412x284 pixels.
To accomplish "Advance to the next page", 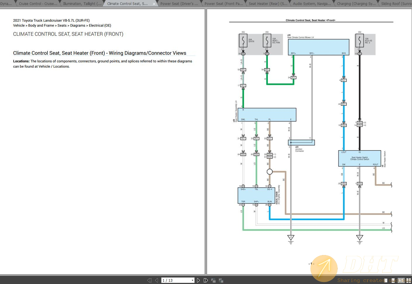I will [198, 280].
